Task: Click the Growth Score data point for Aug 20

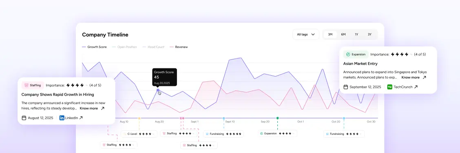Action: 158,90
